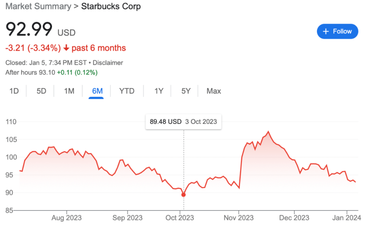Select the 1D time range tab
This screenshot has width=380, height=228.
[x=14, y=91]
